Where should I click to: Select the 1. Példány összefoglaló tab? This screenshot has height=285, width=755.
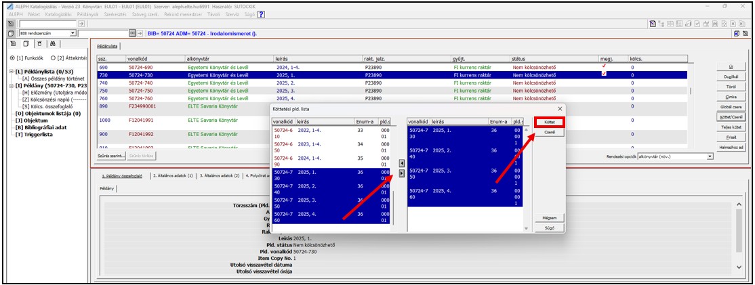(x=122, y=176)
